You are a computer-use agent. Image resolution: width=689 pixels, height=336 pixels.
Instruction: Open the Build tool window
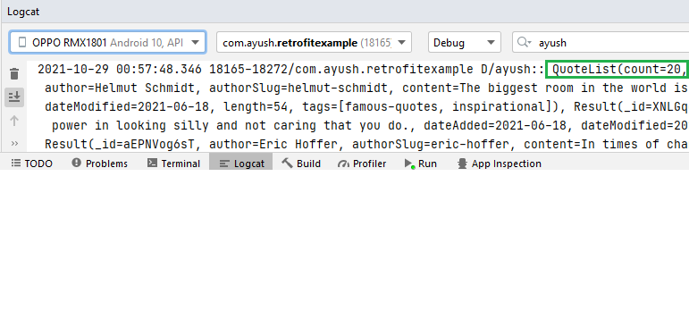click(301, 164)
